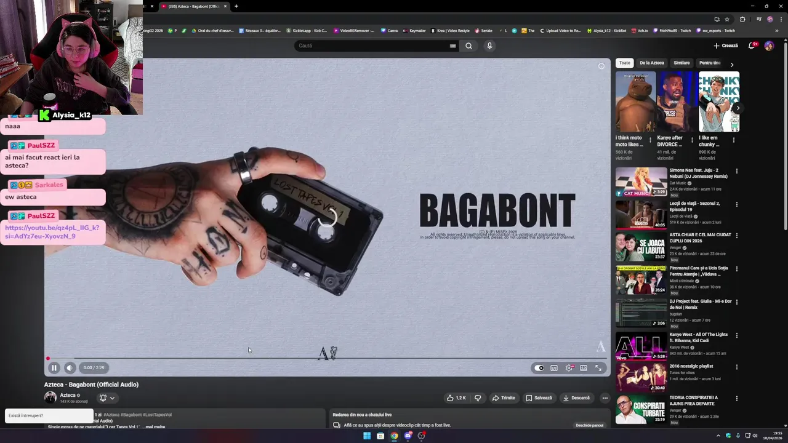Bookmark this page with star icon
The width and height of the screenshot is (788, 443).
point(727,19)
